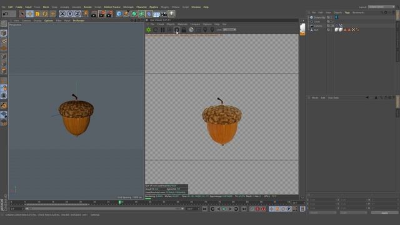Pause the Live Viewer render
The height and width of the screenshot is (225, 400).
pos(162,30)
